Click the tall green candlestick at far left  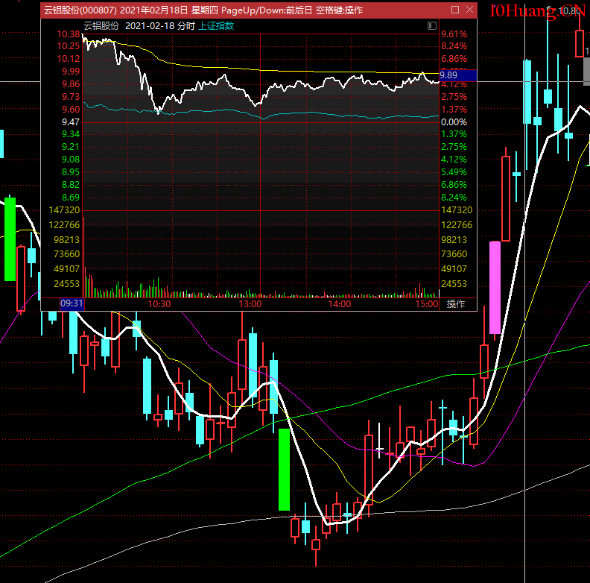coord(10,239)
